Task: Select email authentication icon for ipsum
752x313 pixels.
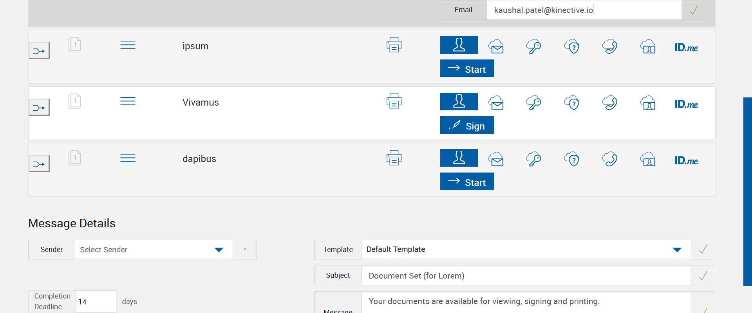Action: coord(496,47)
